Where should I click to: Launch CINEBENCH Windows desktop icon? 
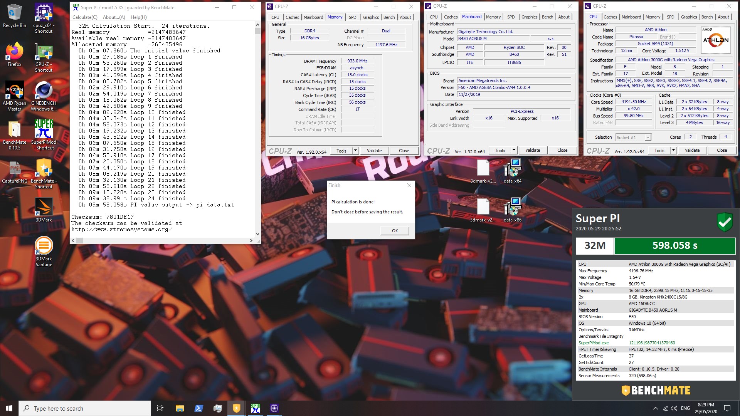[x=44, y=96]
